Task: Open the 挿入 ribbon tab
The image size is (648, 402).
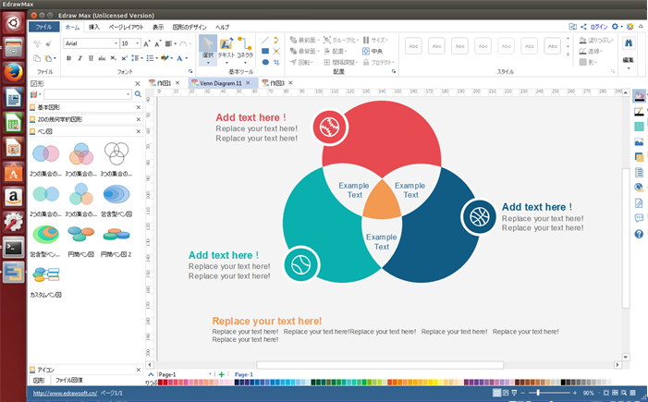Action: (94, 27)
